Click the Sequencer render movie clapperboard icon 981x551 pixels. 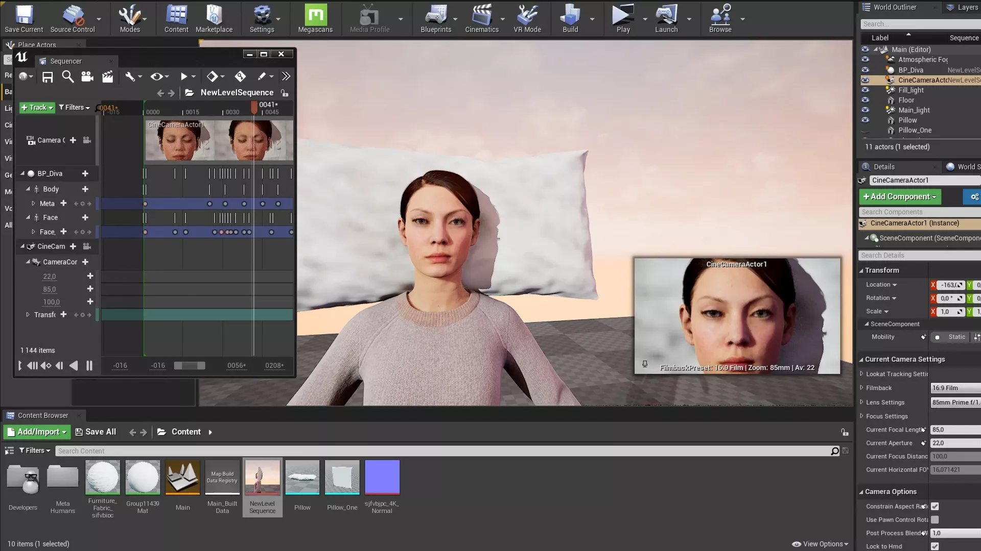107,77
